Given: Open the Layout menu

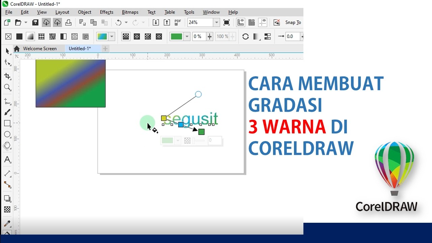Looking at the screenshot, I should [62, 12].
